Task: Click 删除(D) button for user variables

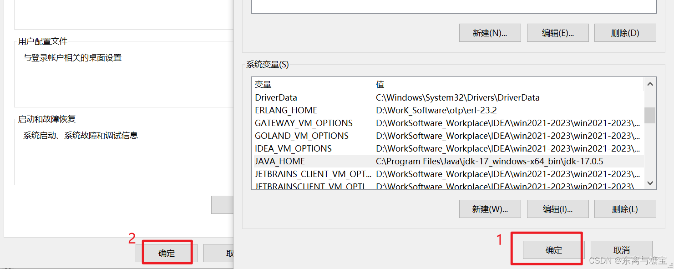Action: (x=625, y=33)
